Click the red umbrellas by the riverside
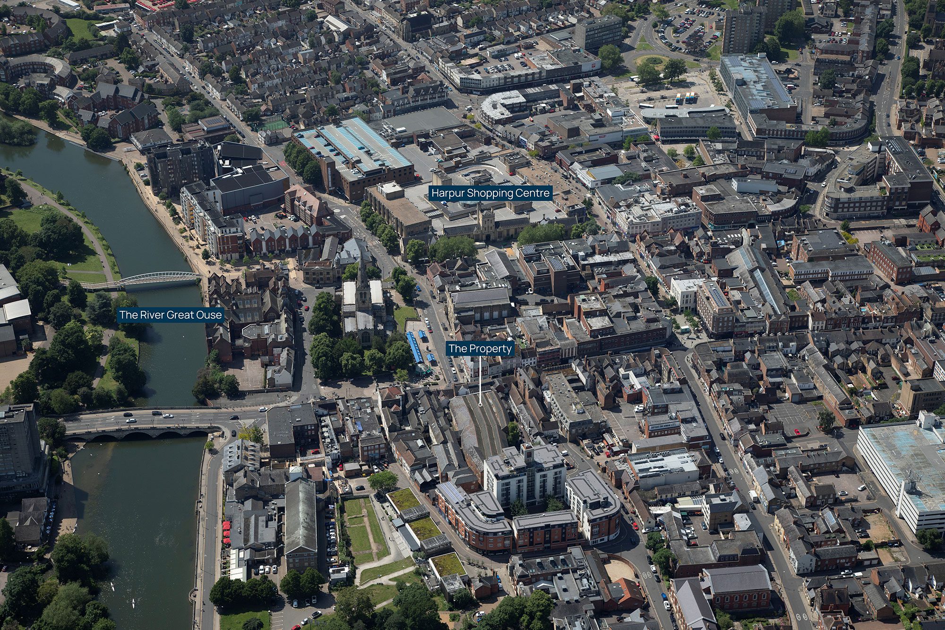The image size is (945, 630). (226, 532)
